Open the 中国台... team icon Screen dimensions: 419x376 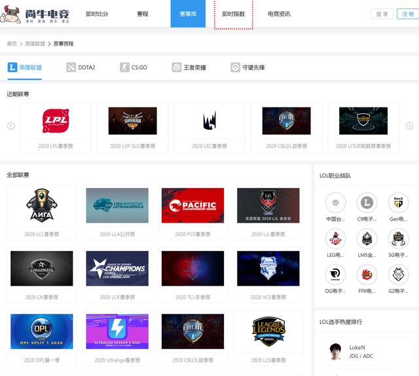coord(335,202)
